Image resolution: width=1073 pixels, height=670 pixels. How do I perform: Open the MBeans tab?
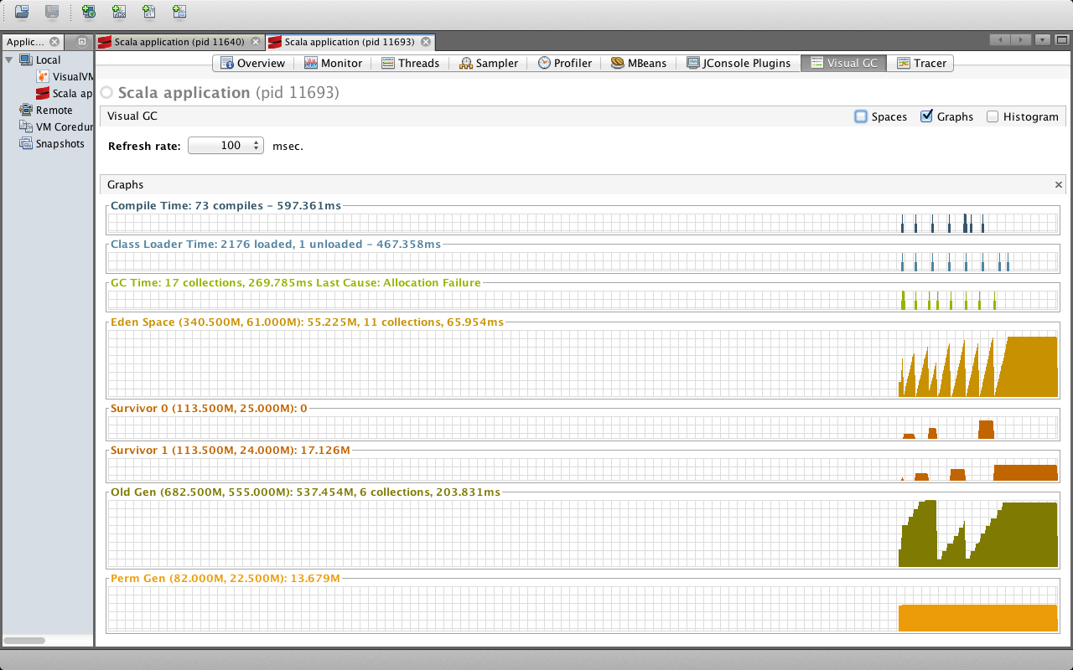tap(639, 63)
